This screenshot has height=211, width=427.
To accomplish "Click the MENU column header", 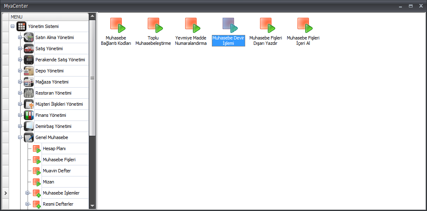I will [49, 16].
